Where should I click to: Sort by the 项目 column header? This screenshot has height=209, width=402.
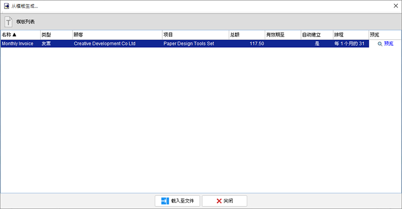point(195,35)
